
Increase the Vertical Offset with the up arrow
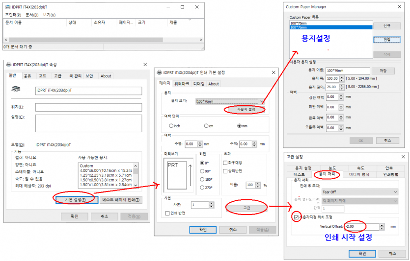[x=382, y=225]
